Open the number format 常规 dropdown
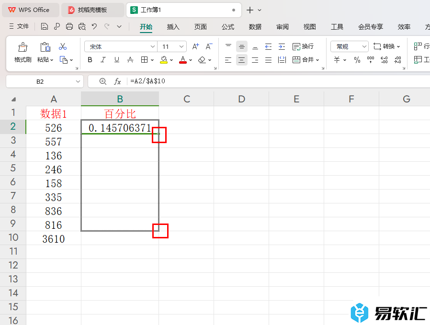Screen dimensions: 430x325 (x=364, y=46)
